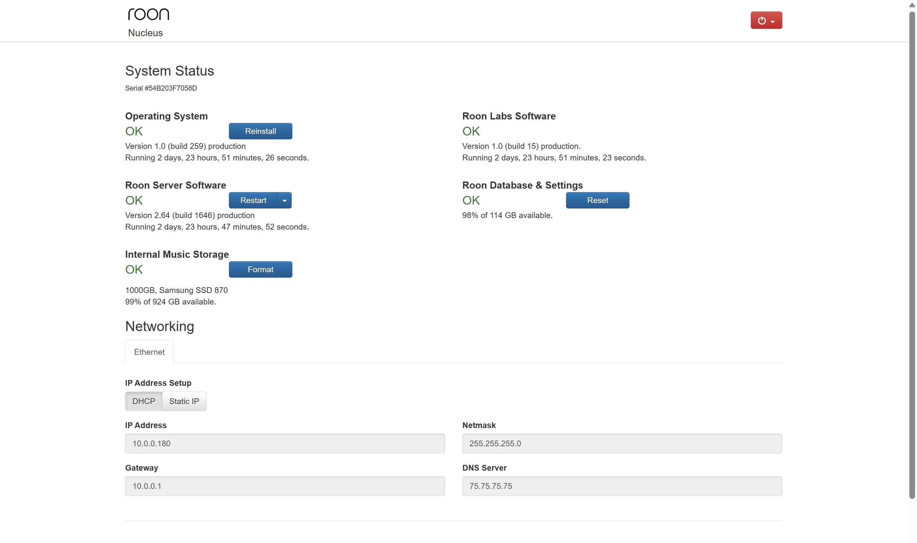Click the Gateway input field
This screenshot has height=543, width=917.
click(x=285, y=486)
